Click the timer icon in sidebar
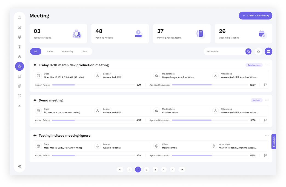 tap(19, 56)
